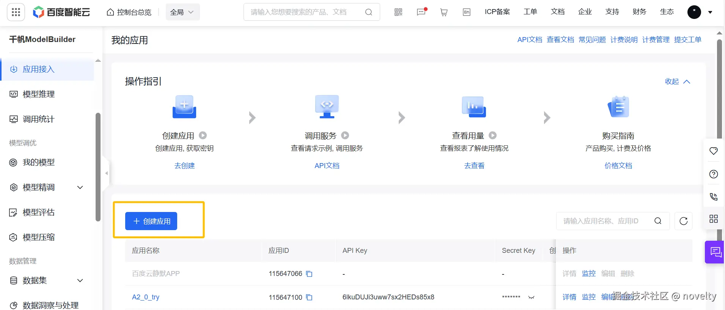The height and width of the screenshot is (310, 725).
Task: Open the messages notification icon
Action: 421,12
